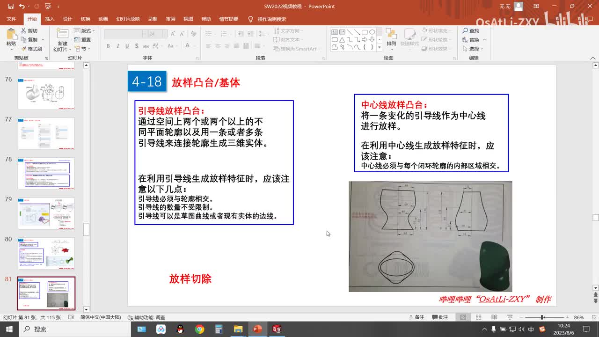The image size is (599, 337).
Task: Click the Paste (粘贴) clipboard icon
Action: (x=11, y=35)
